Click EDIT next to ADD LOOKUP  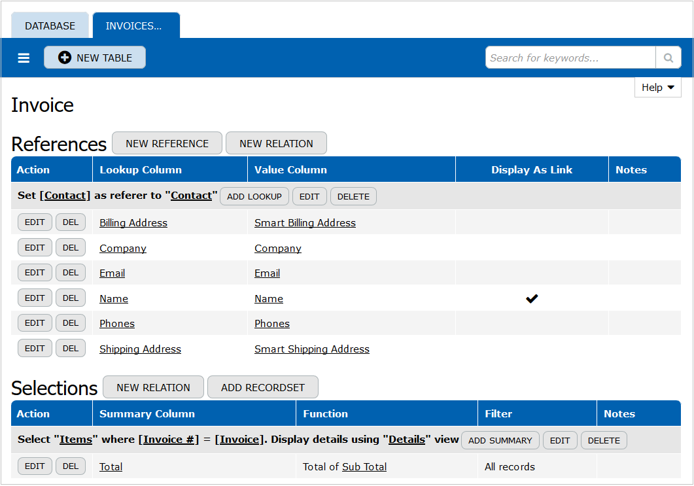pyautogui.click(x=309, y=196)
